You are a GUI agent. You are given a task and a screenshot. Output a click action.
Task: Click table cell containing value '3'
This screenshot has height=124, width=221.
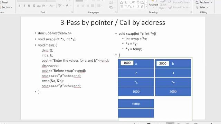click(173, 73)
